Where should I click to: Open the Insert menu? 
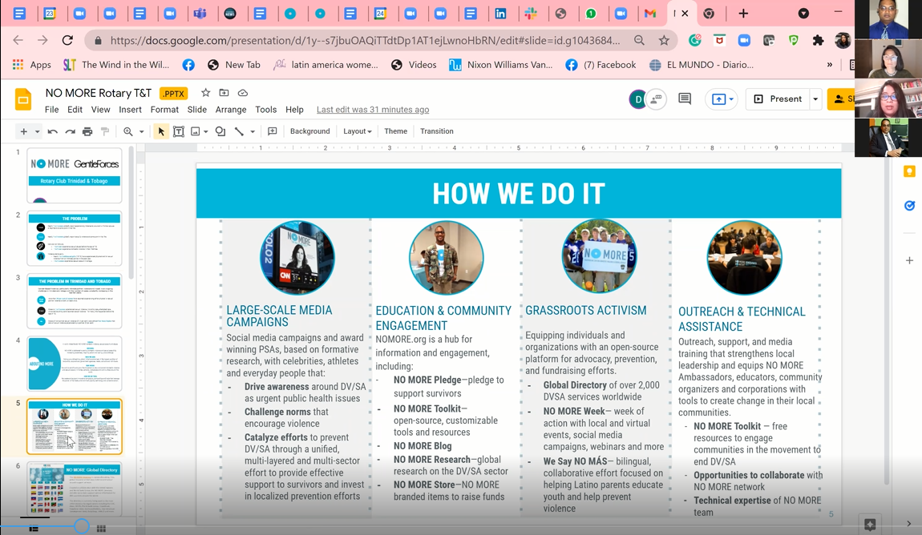(130, 110)
